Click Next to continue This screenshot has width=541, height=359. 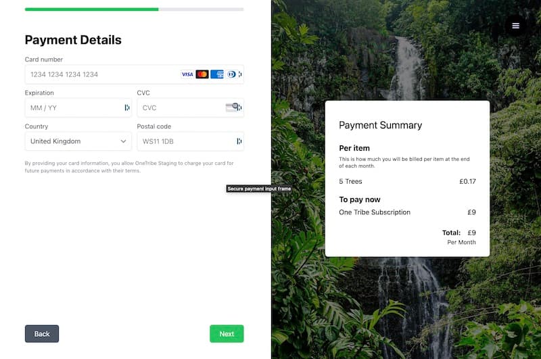[x=227, y=333]
